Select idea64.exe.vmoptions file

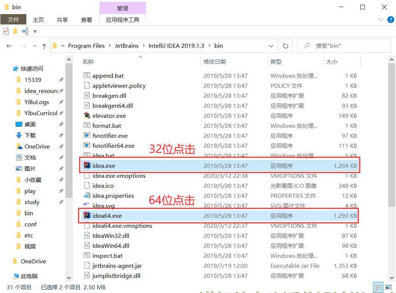(x=122, y=226)
